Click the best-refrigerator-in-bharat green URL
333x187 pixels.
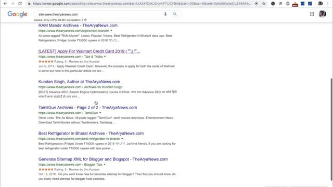[x=79, y=139]
